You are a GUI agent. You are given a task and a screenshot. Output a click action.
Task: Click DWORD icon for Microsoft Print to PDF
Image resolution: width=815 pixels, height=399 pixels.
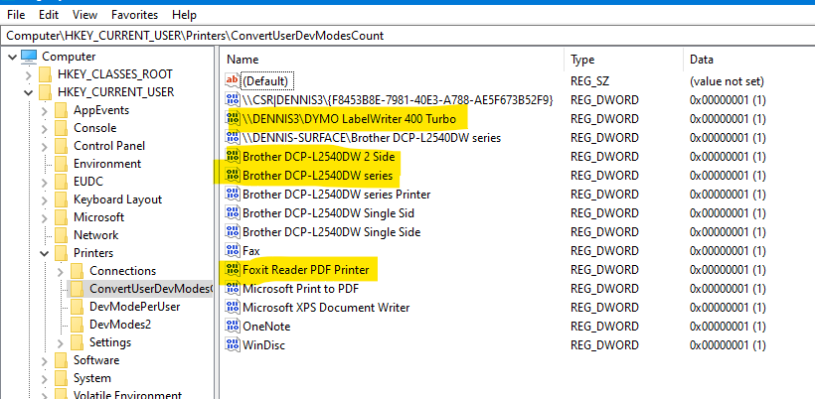232,289
